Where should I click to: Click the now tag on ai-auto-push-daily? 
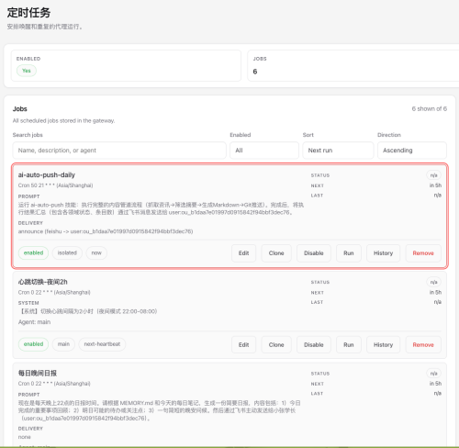(96, 252)
